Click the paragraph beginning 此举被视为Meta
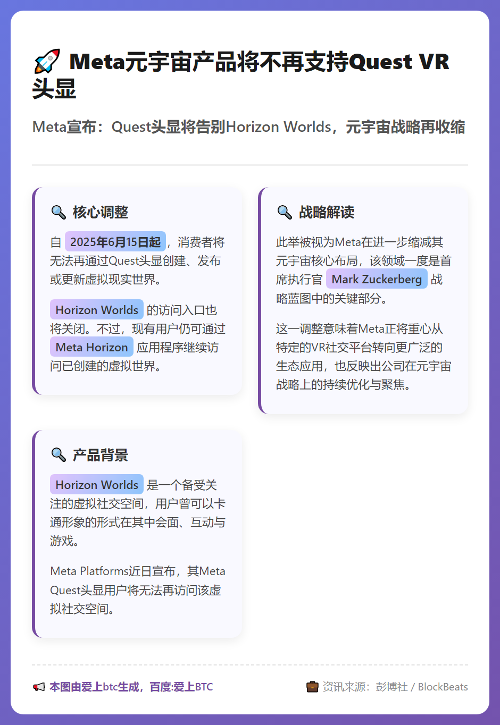Screen dimensions: 500x725 coord(364,270)
